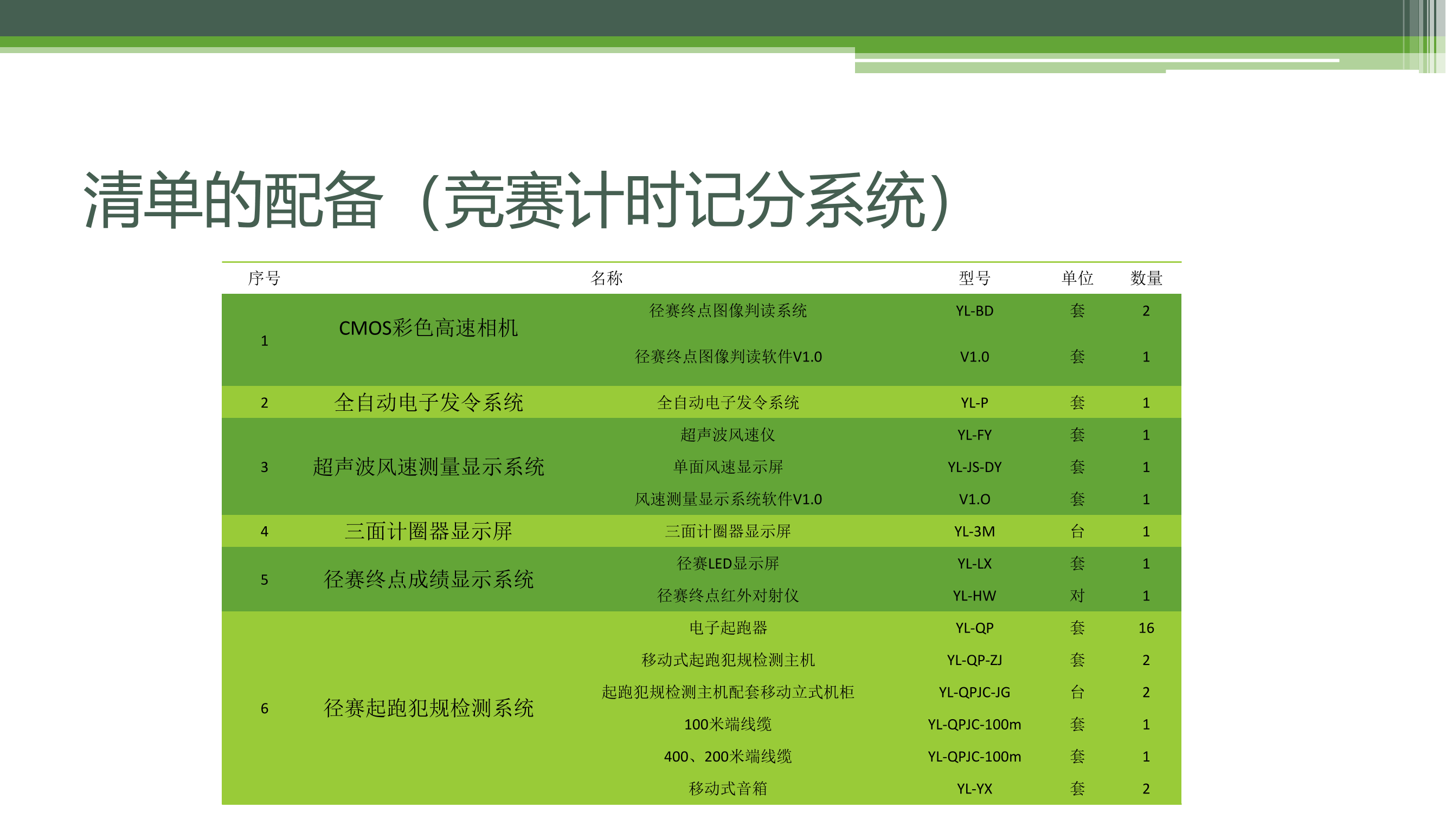Click the 数量 column header
This screenshot has height=813, width=1446.
pos(1146,278)
